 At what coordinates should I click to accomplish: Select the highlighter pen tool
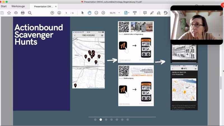[x=152, y=13]
